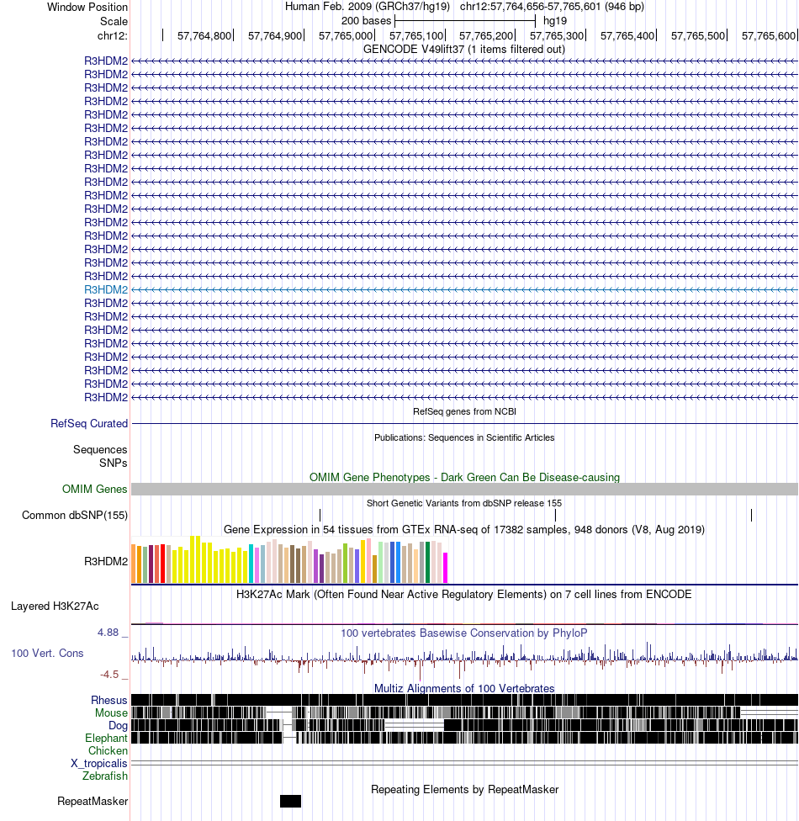
Task: Click the black RepeatMasker repeat element block
Action: (290, 801)
